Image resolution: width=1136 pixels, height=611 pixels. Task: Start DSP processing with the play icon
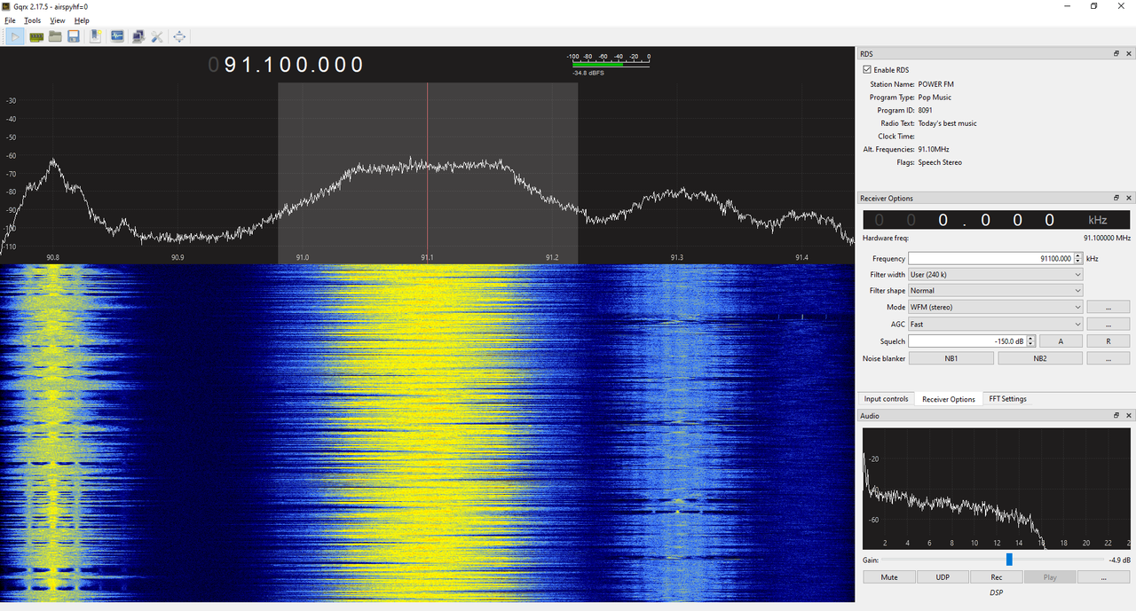[x=16, y=36]
